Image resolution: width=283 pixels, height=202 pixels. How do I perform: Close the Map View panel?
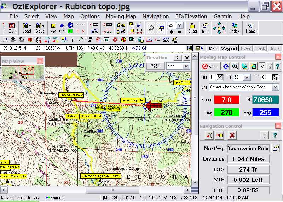click(x=40, y=61)
